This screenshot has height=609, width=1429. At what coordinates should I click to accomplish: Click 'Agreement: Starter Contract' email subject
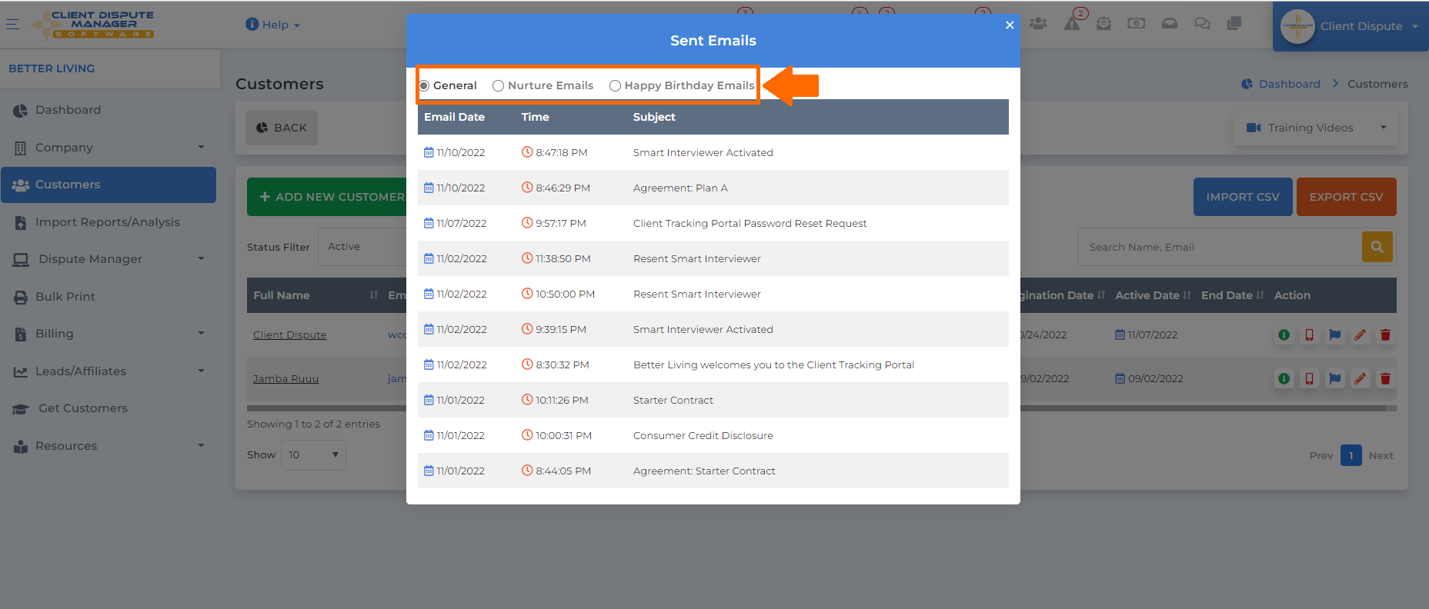[x=704, y=471]
